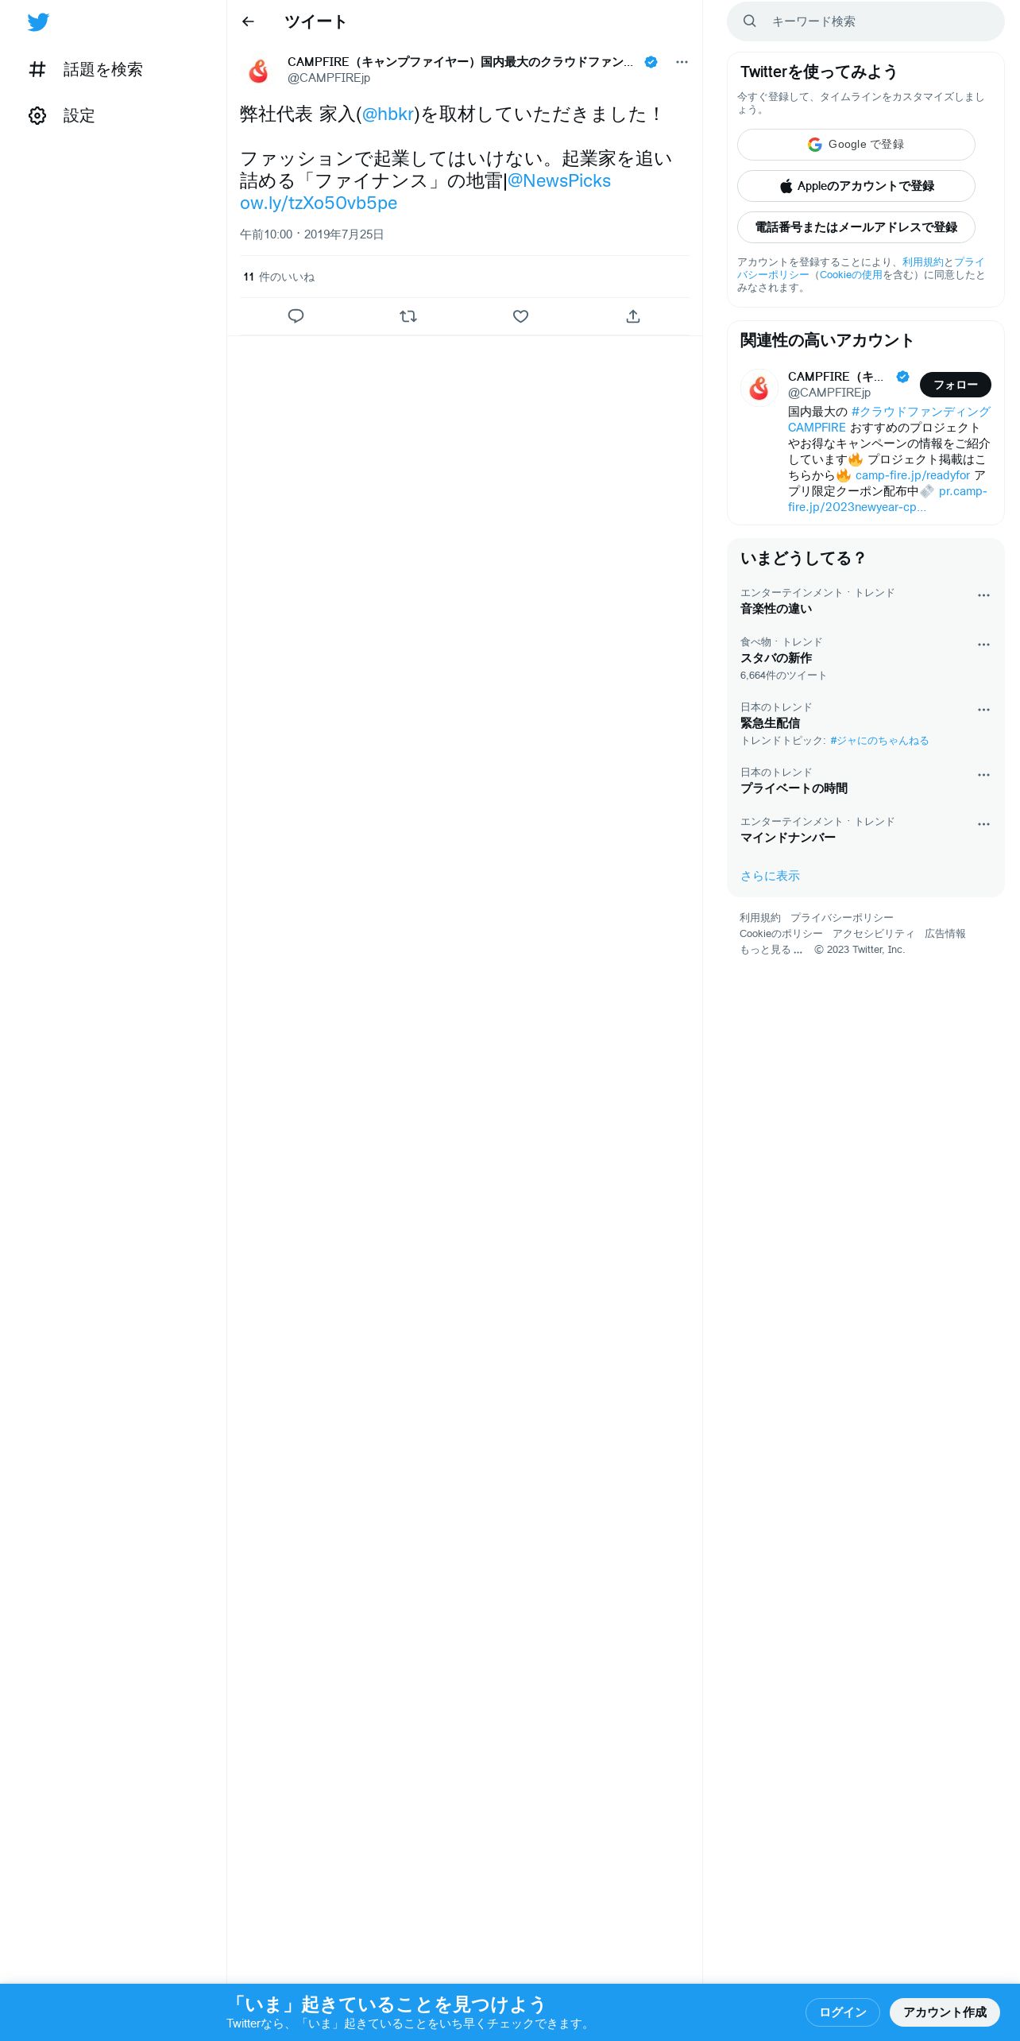Open the @hbkr mention link
Viewport: 1020px width, 2041px height.
[x=388, y=114]
